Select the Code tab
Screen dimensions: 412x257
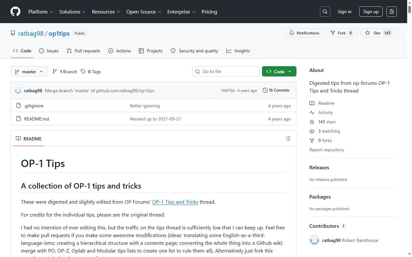[22, 51]
